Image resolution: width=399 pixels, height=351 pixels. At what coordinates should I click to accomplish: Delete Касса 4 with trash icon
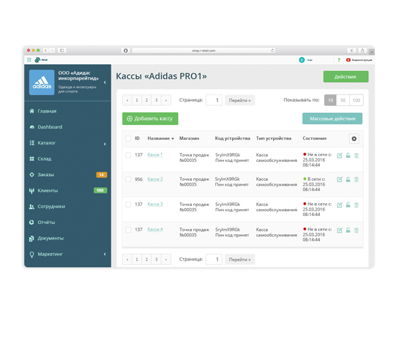tap(356, 230)
